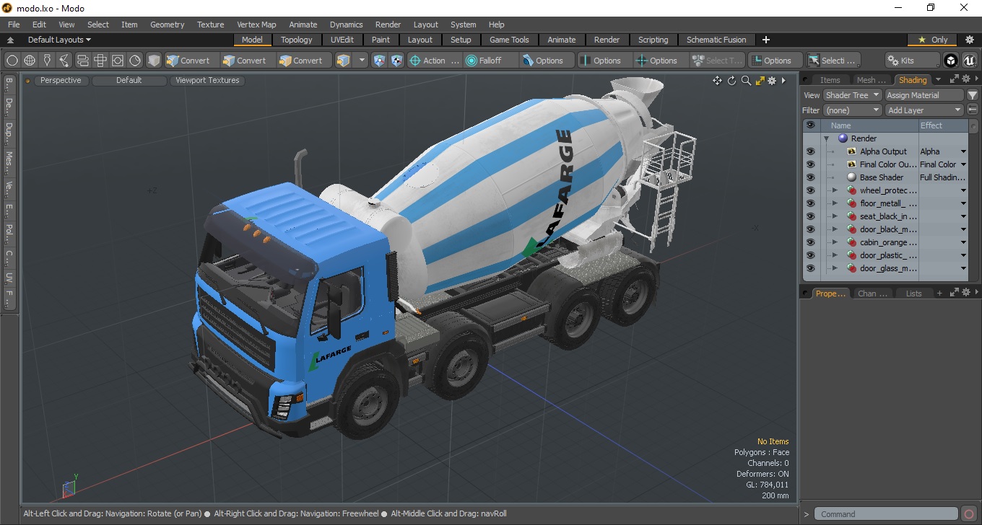Open the Default Layouts dropdown
The image size is (982, 525).
point(59,40)
